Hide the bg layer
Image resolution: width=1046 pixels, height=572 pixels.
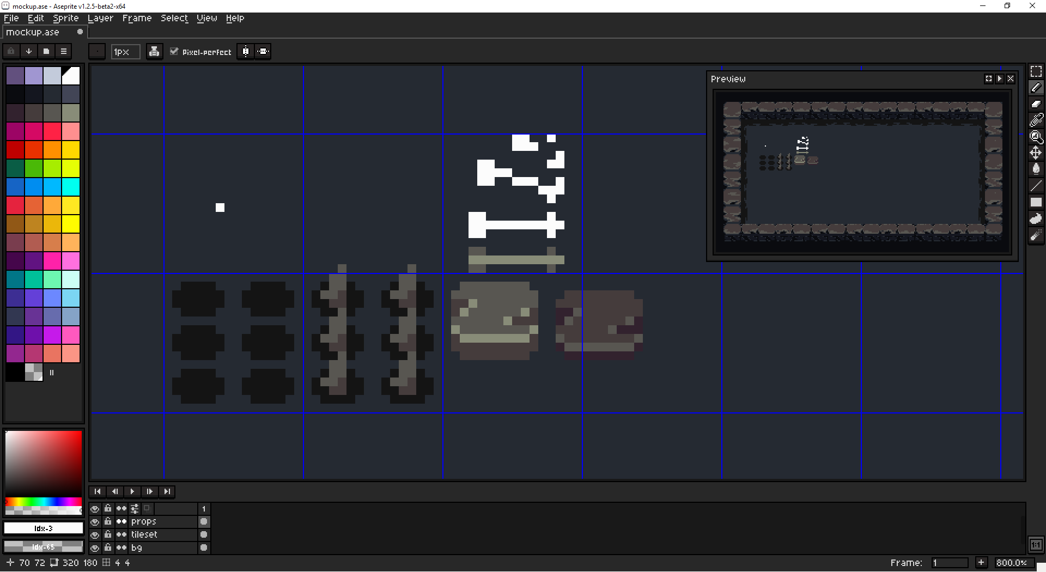point(95,547)
